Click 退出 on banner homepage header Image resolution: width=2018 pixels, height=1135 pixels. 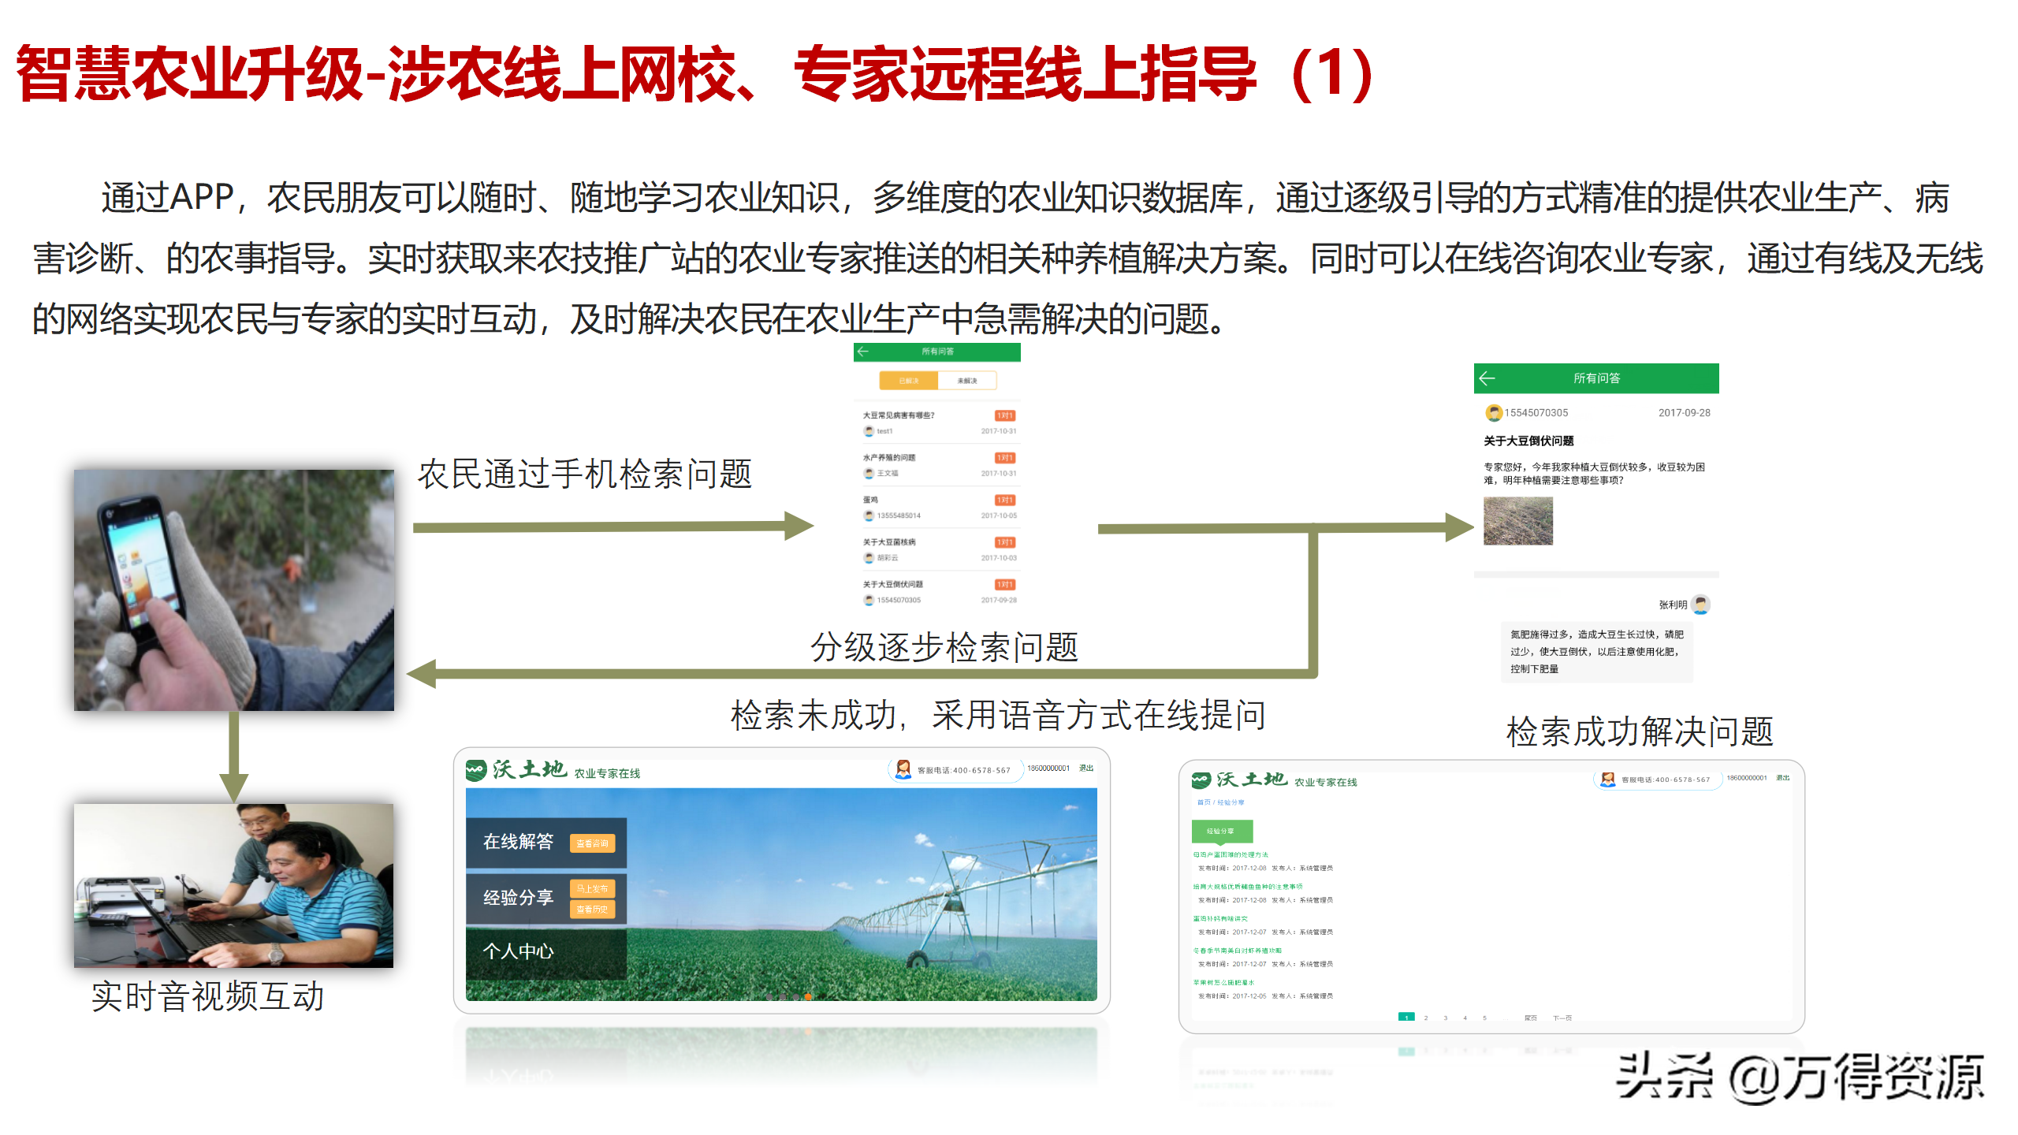[1085, 768]
